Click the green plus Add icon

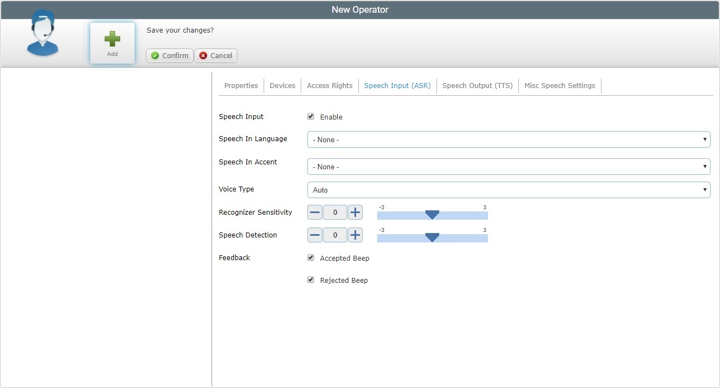click(x=112, y=39)
